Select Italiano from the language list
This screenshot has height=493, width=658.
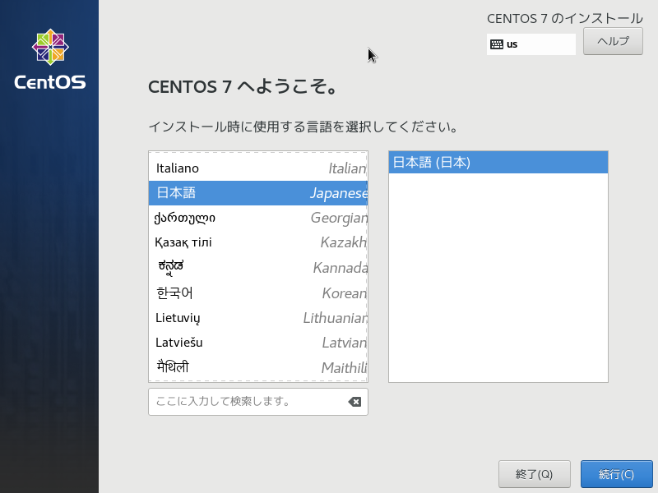257,168
